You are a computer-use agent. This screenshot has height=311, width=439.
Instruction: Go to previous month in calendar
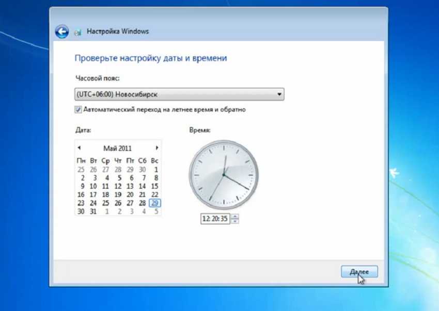79,148
